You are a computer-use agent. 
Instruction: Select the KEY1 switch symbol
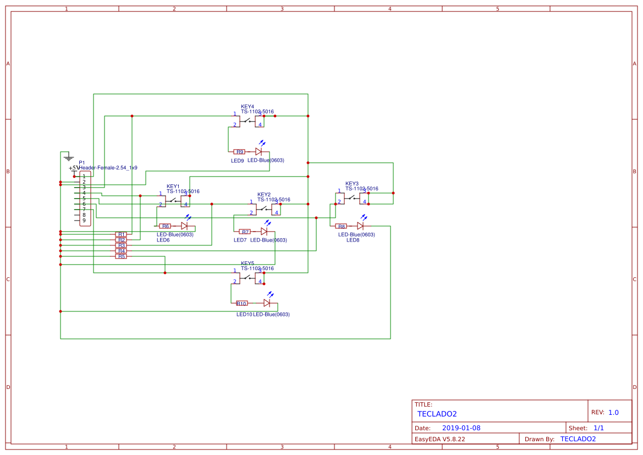[174, 201]
